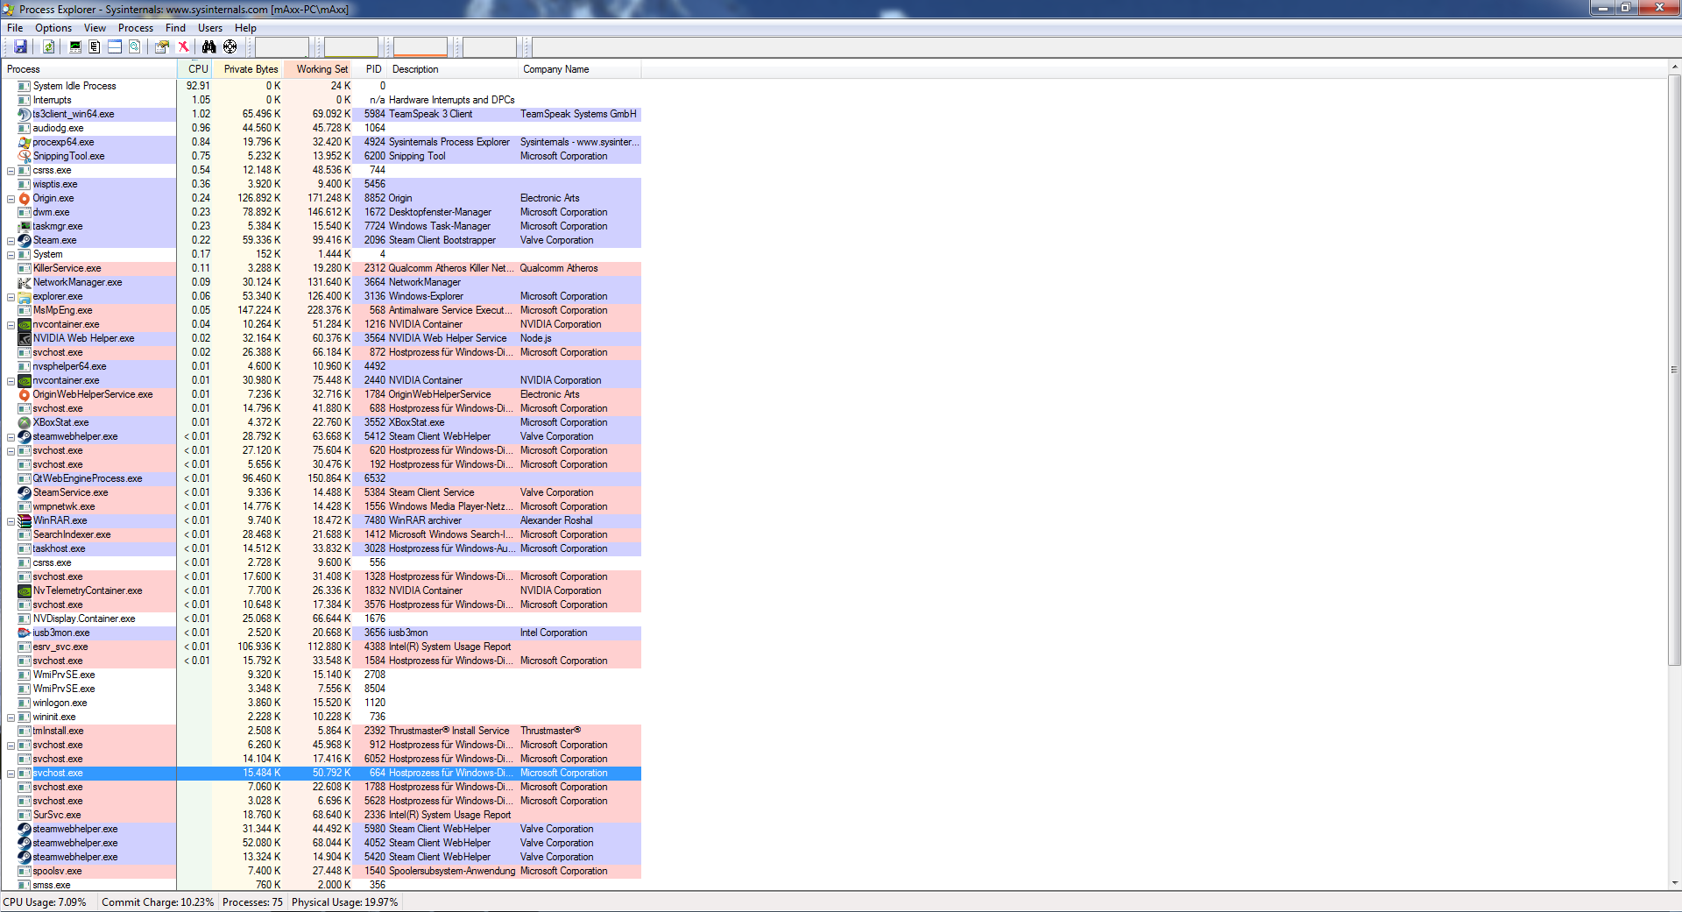The height and width of the screenshot is (912, 1682).
Task: Sort by the CPU column header
Action: (x=194, y=69)
